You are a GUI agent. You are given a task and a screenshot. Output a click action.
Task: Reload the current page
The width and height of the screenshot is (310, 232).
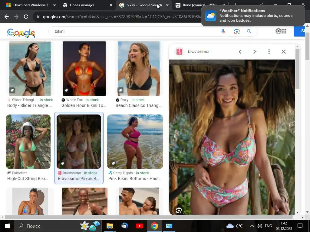[x=26, y=17]
